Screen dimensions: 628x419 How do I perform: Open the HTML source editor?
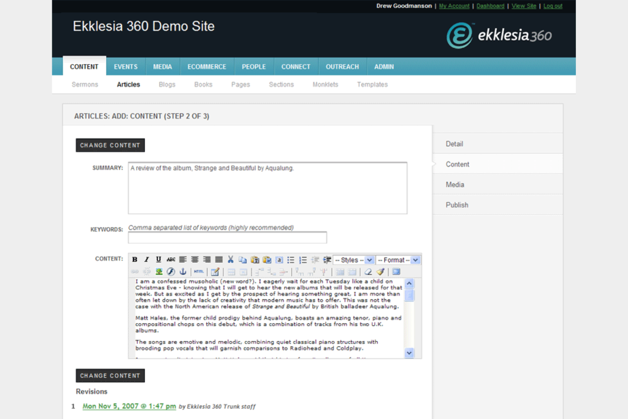pyautogui.click(x=199, y=272)
